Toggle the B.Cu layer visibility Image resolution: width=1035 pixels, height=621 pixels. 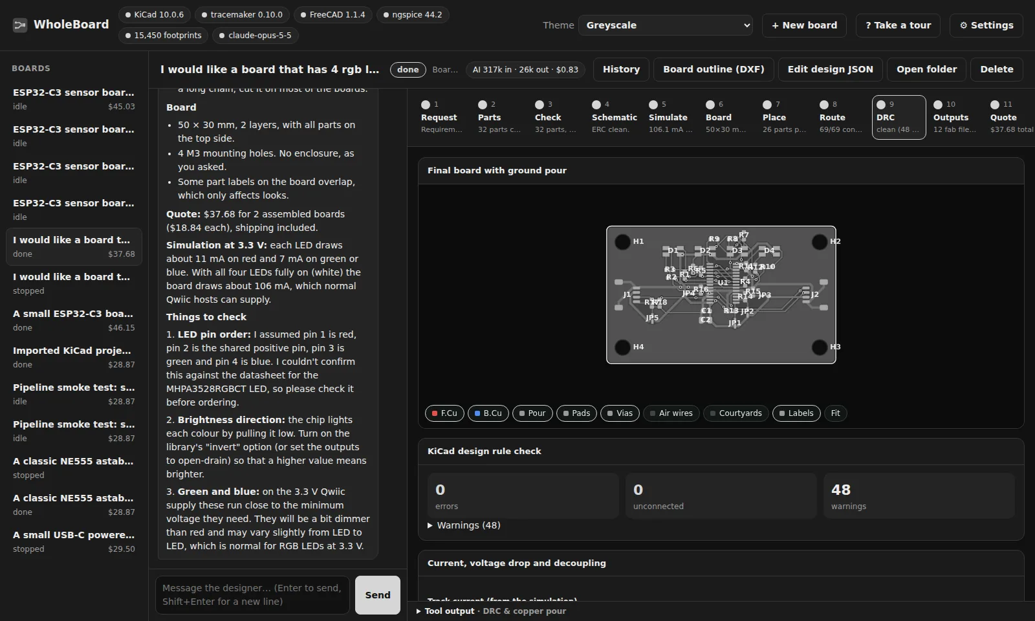tap(488, 413)
